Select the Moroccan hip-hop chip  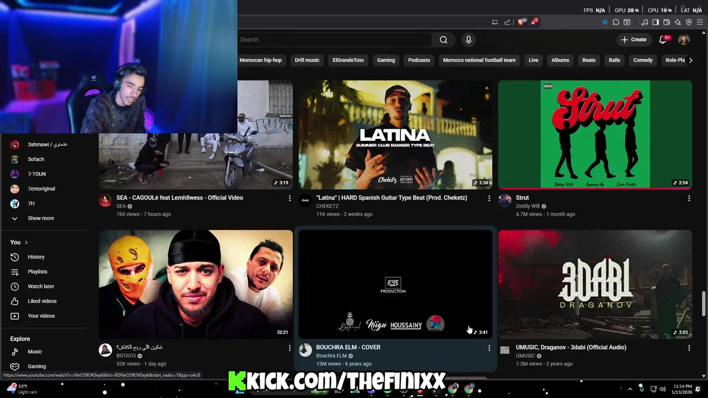(261, 60)
